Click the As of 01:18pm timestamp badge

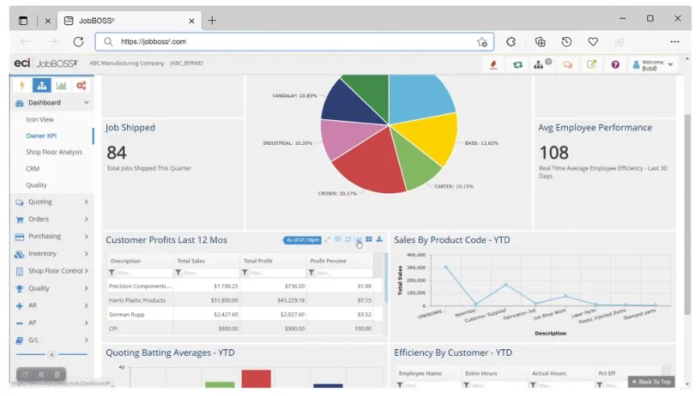[302, 240]
